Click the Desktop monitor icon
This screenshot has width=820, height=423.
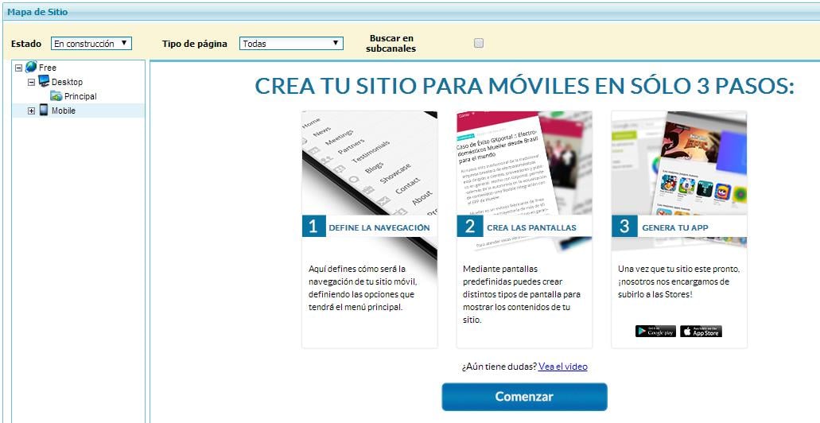pos(44,82)
